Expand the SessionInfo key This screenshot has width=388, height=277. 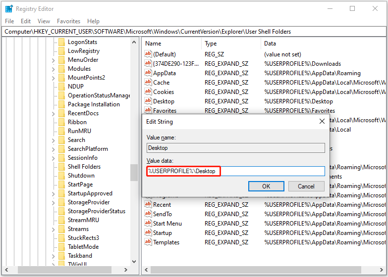(x=53, y=158)
